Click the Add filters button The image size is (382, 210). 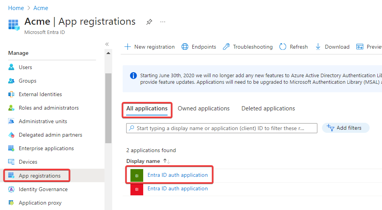(345, 128)
